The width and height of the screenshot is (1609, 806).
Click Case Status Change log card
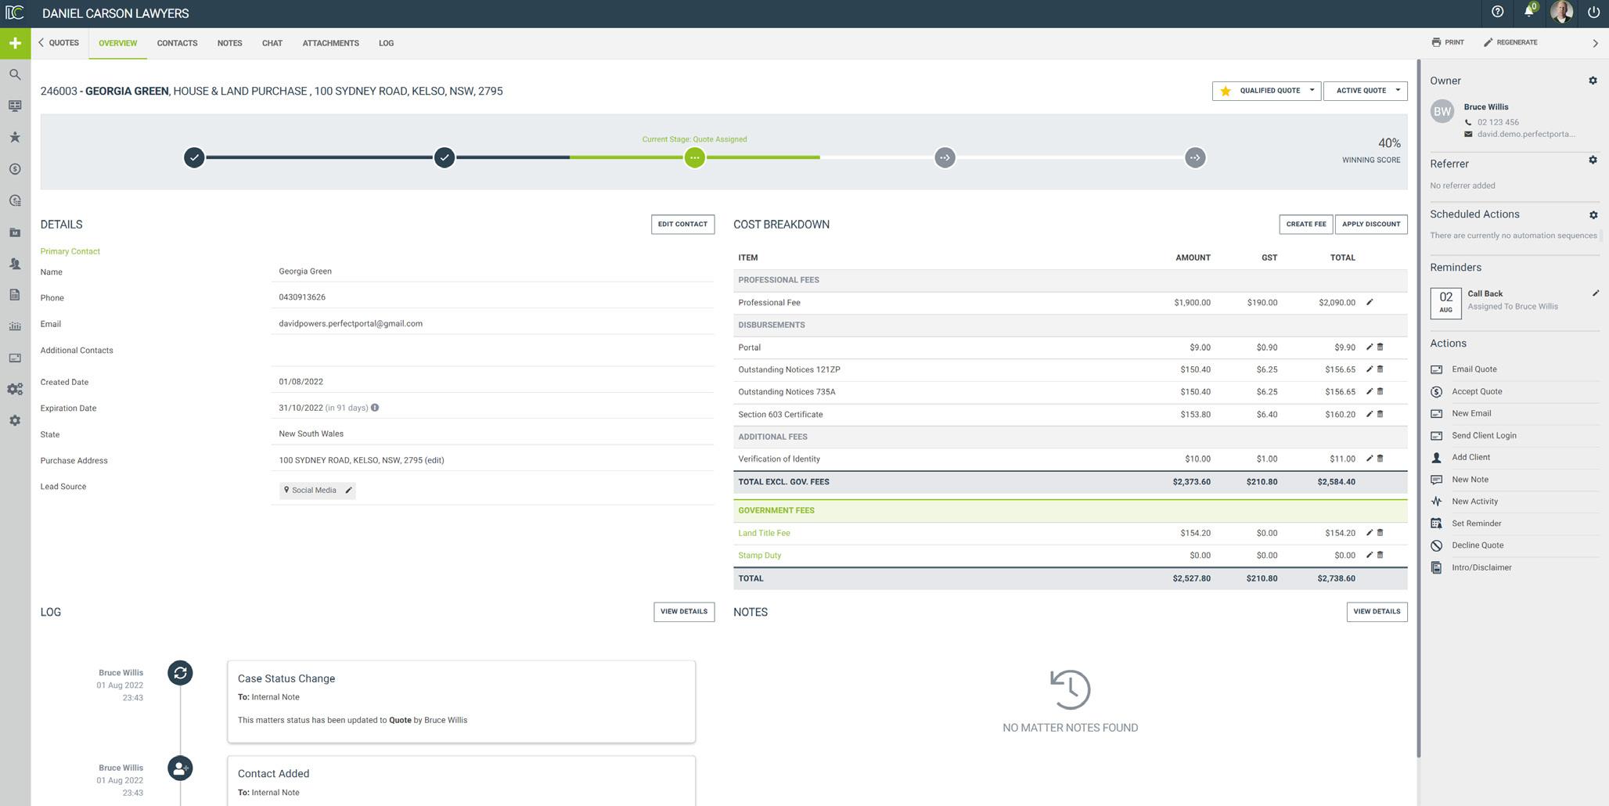point(461,702)
